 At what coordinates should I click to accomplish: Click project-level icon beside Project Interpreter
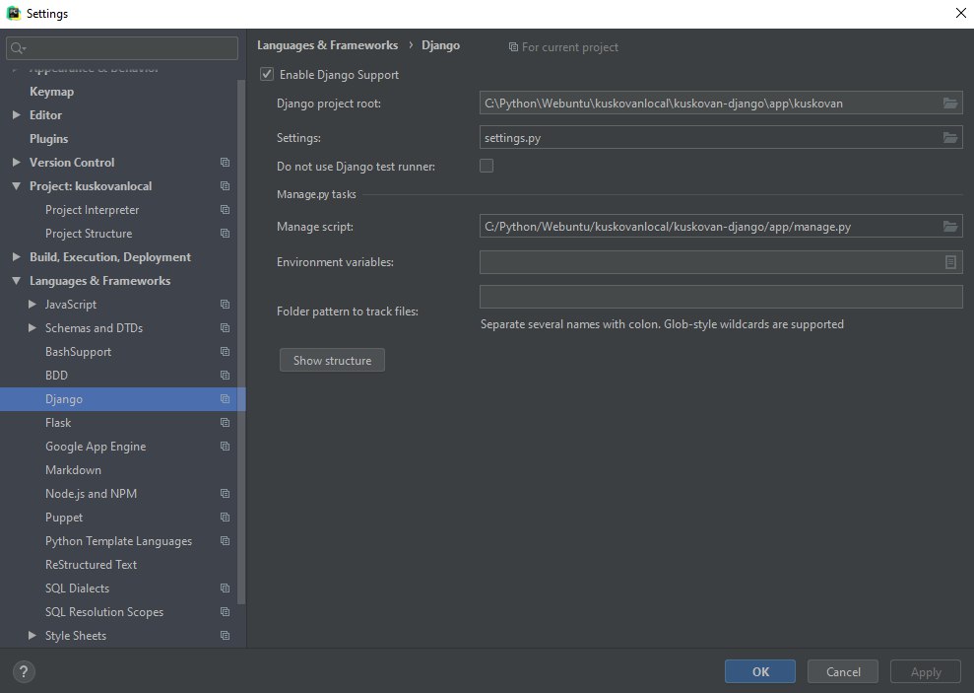point(225,209)
